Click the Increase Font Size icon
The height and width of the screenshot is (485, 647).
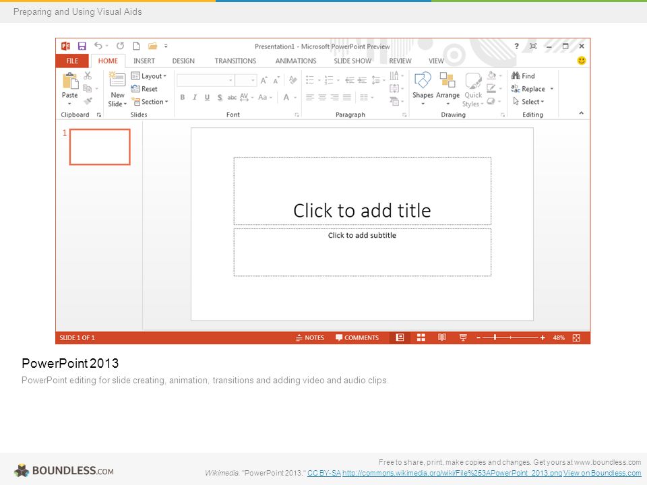coord(264,80)
